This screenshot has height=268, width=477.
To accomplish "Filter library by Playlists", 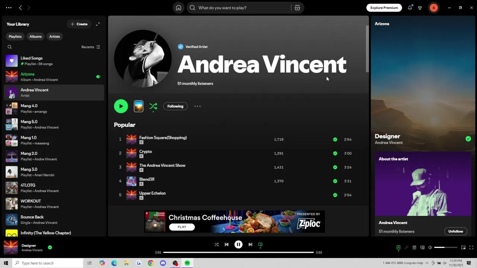I will [15, 36].
